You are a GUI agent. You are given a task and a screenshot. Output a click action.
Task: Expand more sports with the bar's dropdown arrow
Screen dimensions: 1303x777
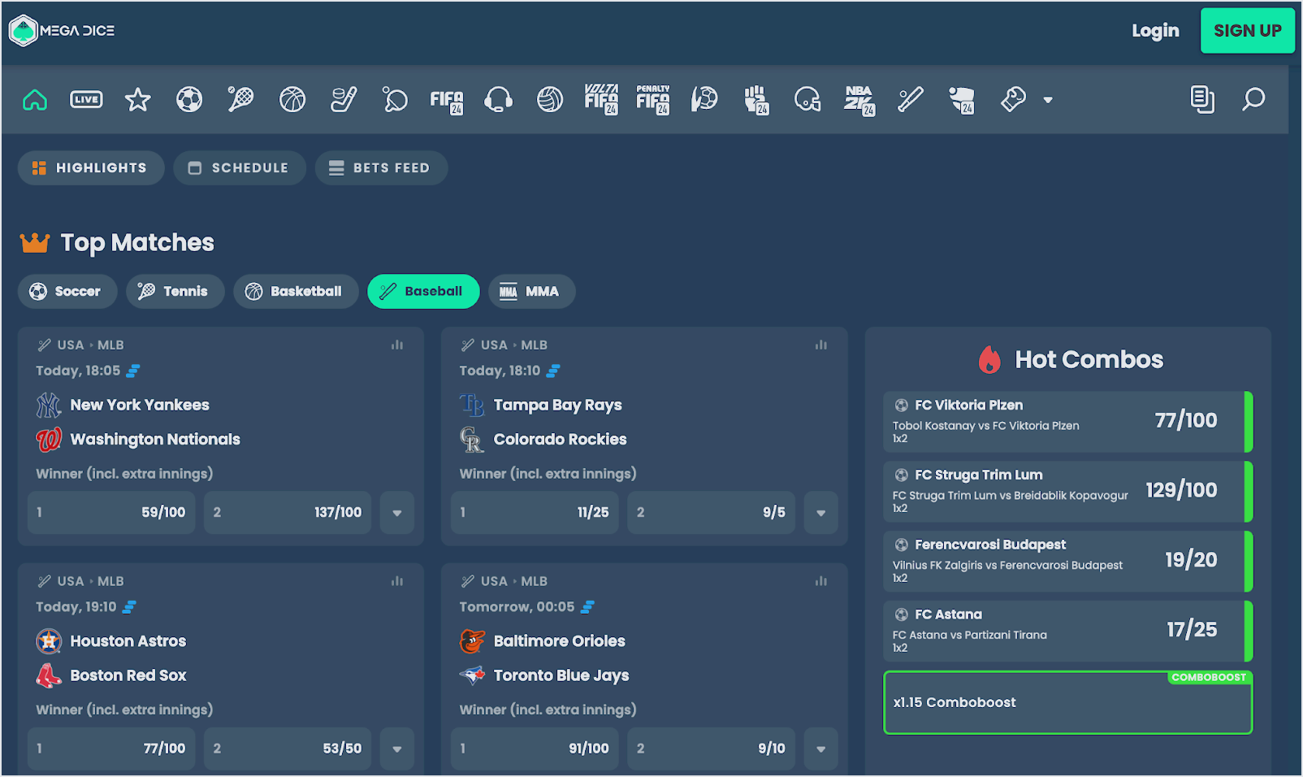1048,100
